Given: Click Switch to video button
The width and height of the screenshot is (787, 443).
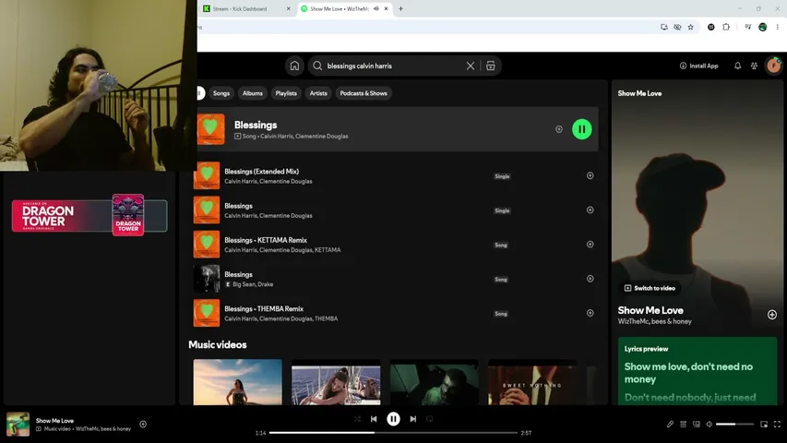Looking at the screenshot, I should coord(650,288).
